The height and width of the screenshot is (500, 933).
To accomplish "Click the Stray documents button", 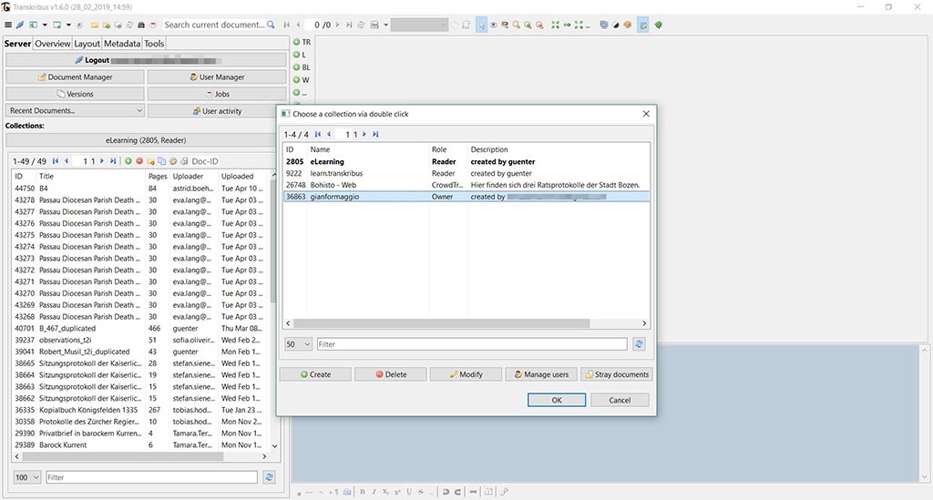I will pos(617,374).
